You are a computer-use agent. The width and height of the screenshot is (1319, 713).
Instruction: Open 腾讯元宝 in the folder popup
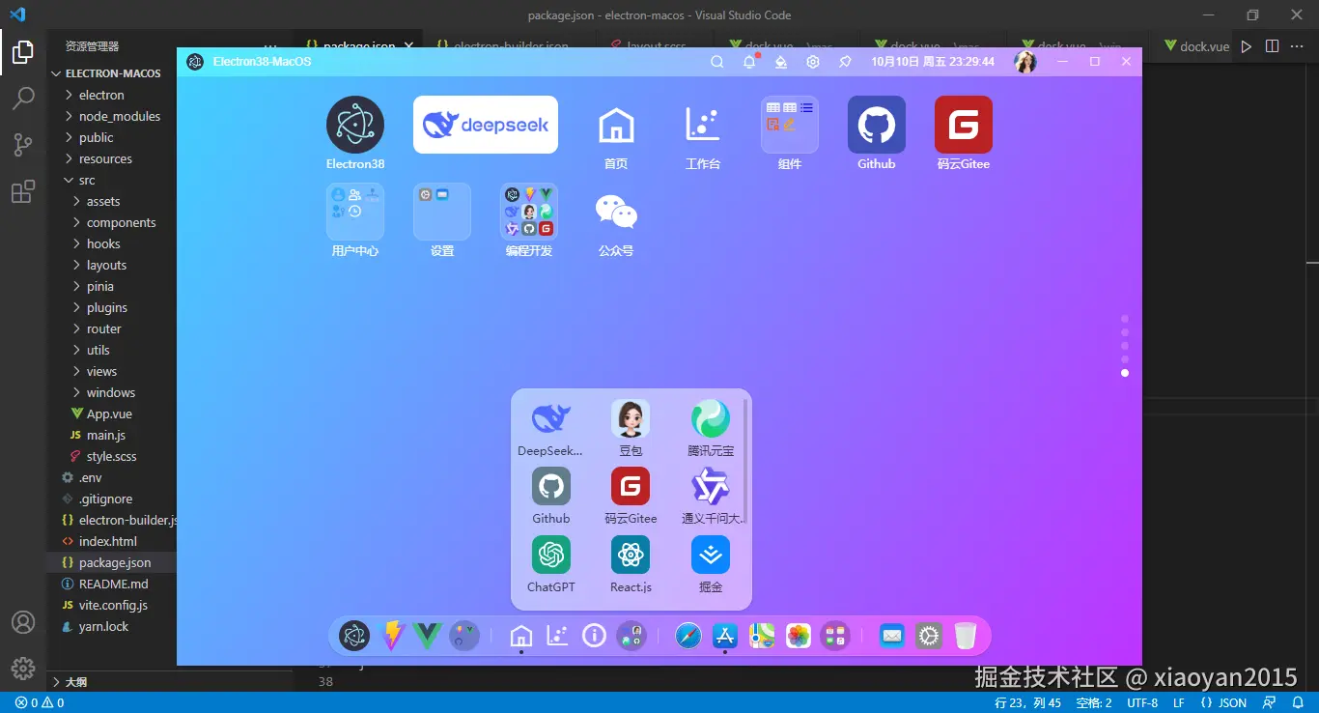coord(711,419)
